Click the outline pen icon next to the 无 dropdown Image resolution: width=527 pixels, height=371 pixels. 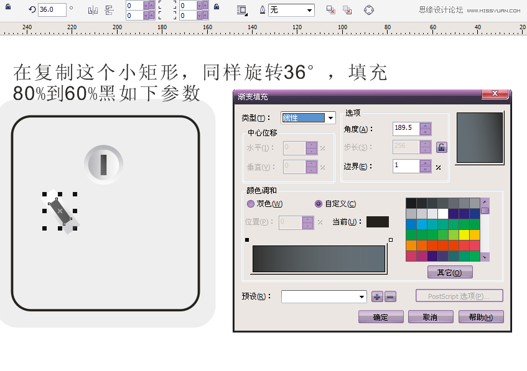click(262, 10)
